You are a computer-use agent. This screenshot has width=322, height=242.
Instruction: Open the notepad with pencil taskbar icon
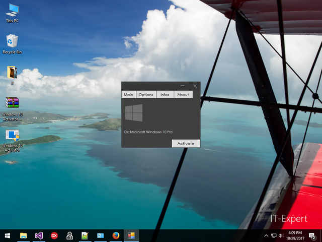point(85,235)
